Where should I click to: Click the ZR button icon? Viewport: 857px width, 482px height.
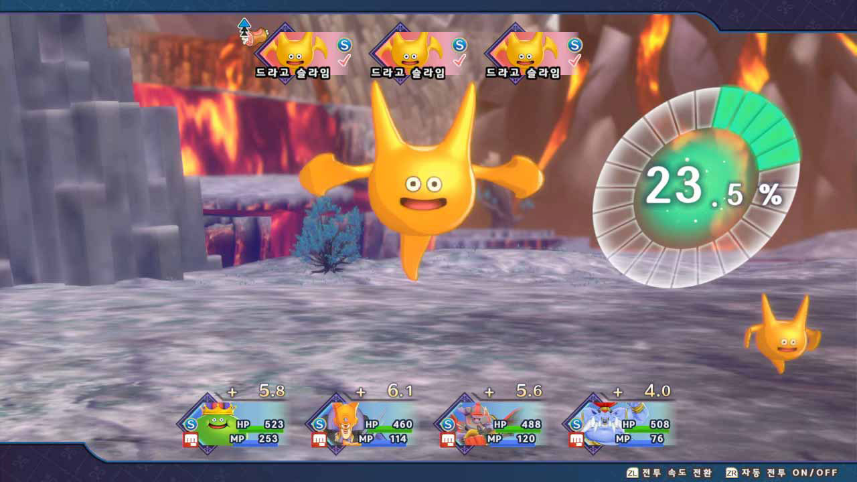click(x=732, y=473)
